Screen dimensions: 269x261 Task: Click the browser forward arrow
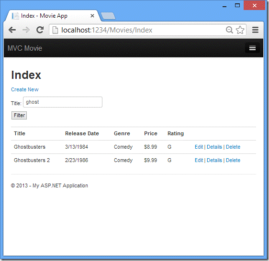(x=26, y=30)
